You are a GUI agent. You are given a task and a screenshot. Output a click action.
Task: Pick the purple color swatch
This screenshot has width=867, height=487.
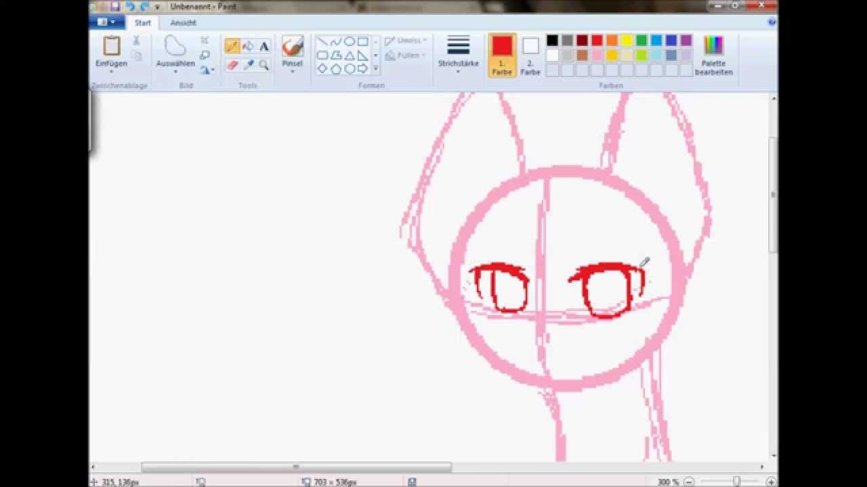click(x=686, y=41)
